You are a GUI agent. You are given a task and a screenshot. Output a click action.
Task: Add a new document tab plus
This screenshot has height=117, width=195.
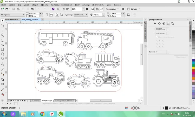click(42, 19)
